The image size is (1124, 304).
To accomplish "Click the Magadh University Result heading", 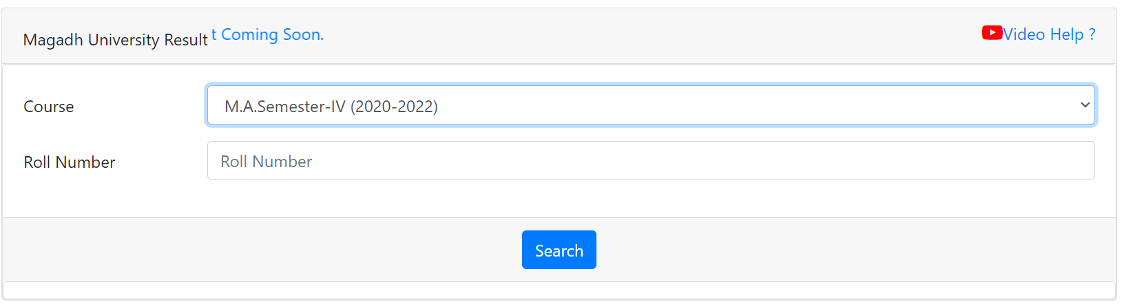I will 115,40.
